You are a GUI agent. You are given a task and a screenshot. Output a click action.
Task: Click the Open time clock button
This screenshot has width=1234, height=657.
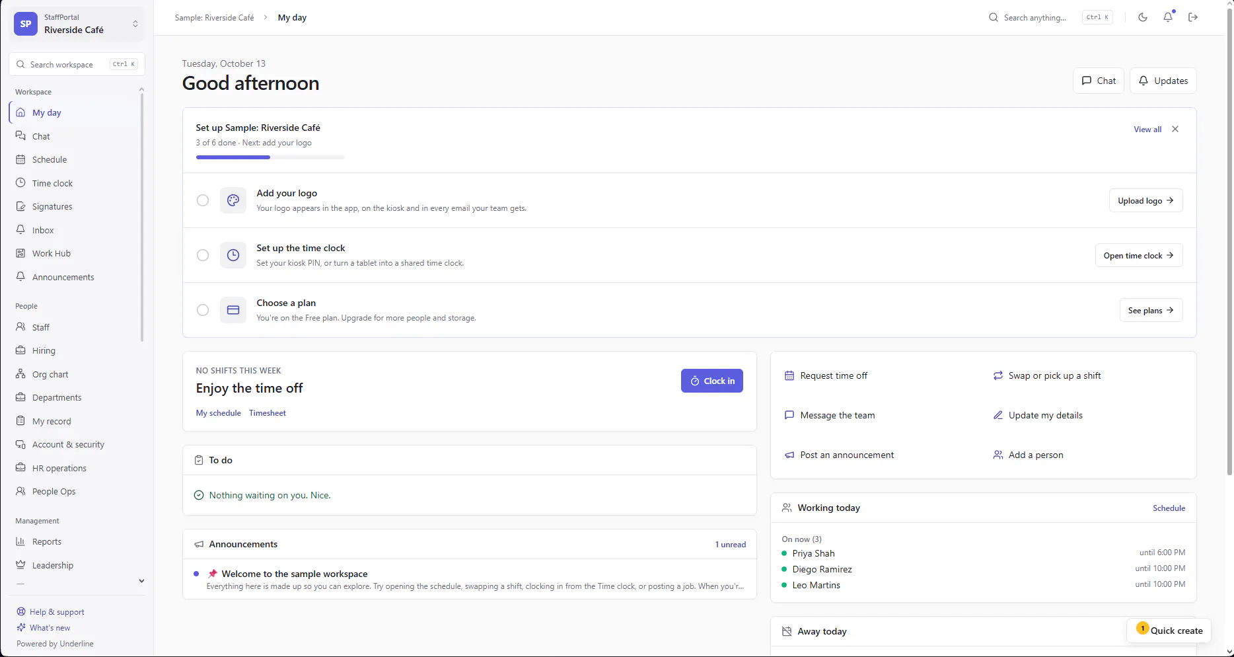pyautogui.click(x=1139, y=255)
